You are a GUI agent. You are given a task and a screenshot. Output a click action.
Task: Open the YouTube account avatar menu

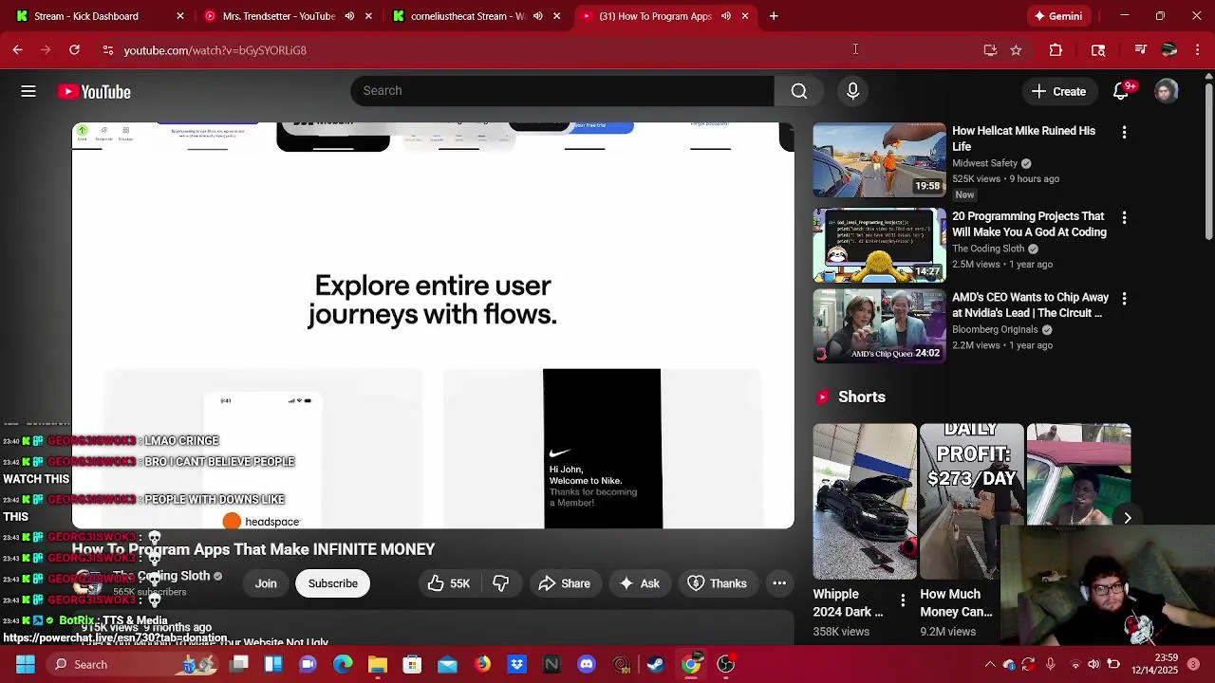tap(1167, 91)
